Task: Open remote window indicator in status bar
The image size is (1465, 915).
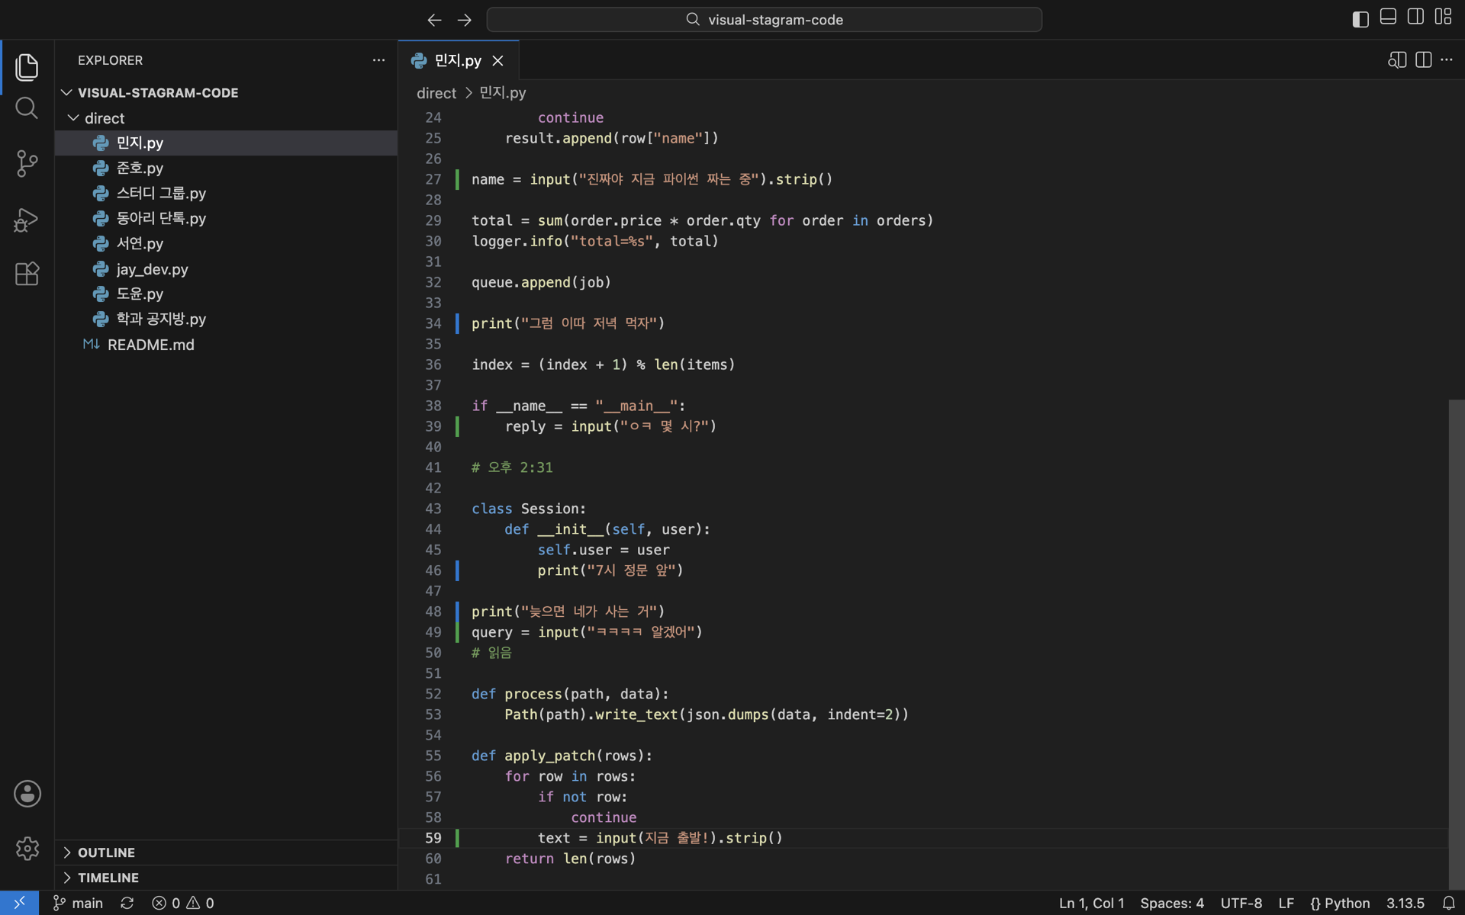Action: coord(19,903)
